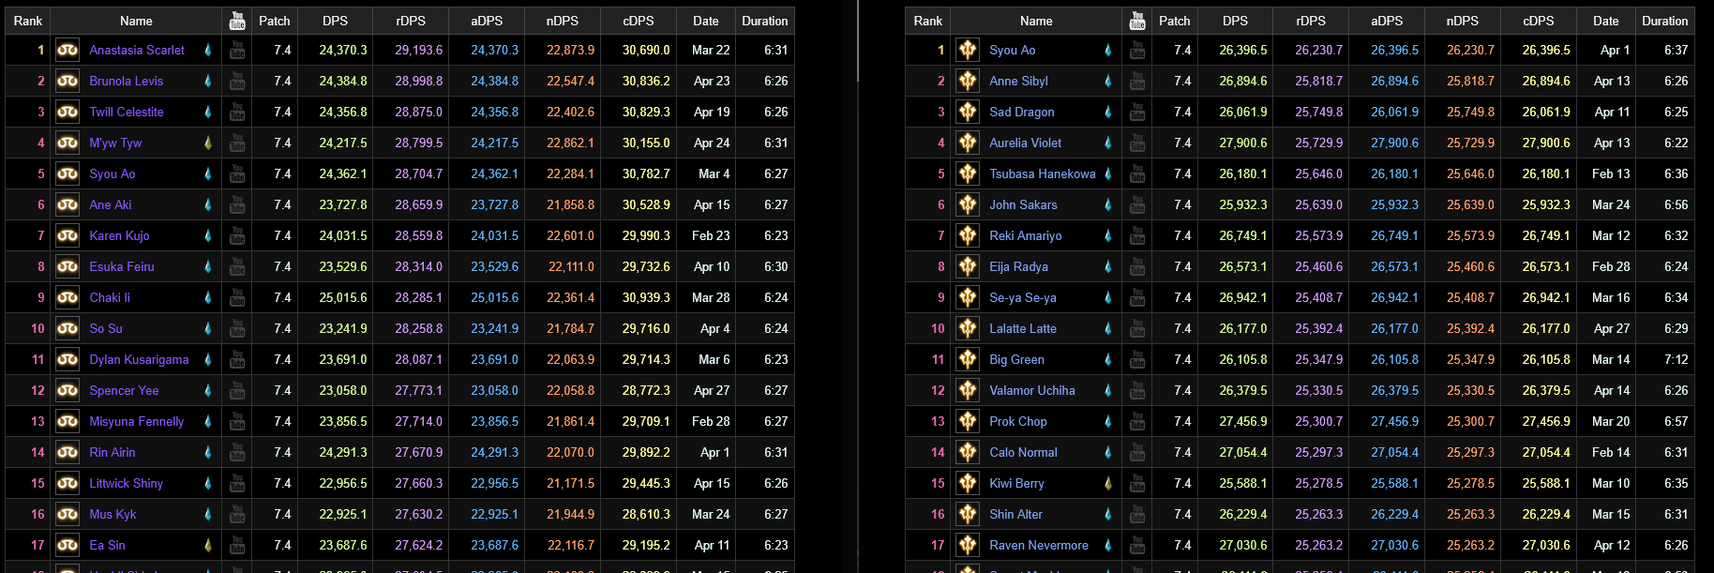Click the YouTube column header icon in the left table
Image resolution: width=1714 pixels, height=573 pixels.
point(237,20)
